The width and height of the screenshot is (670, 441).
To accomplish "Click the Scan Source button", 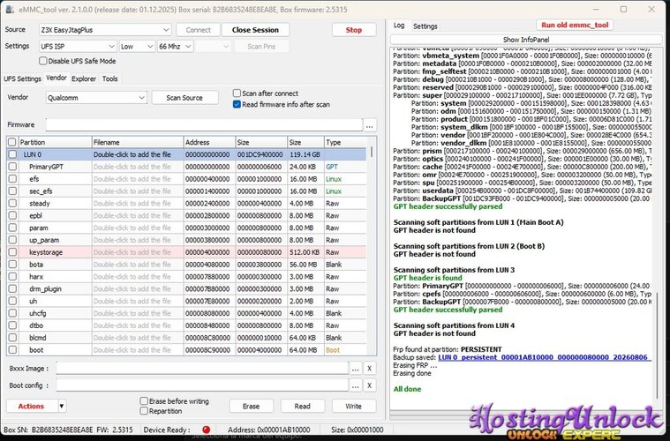I will (184, 97).
